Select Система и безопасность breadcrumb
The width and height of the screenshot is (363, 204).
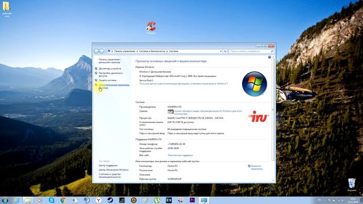152,51
